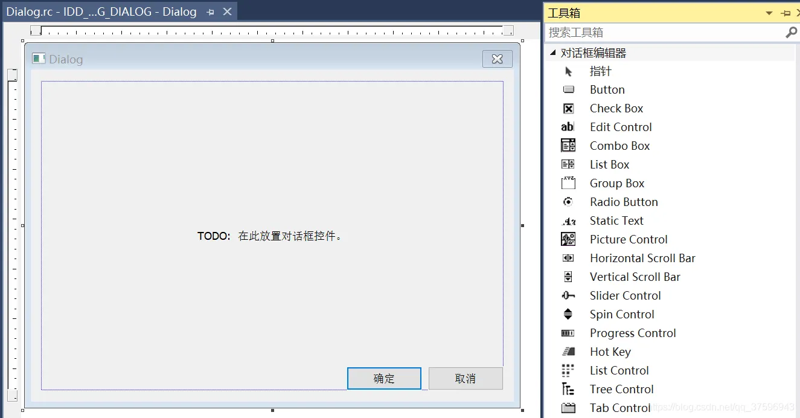800x418 pixels.
Task: Click the Tree Control label text
Action: click(622, 389)
